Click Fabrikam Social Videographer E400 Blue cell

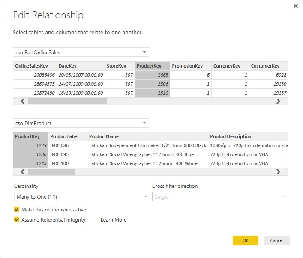[147, 154]
